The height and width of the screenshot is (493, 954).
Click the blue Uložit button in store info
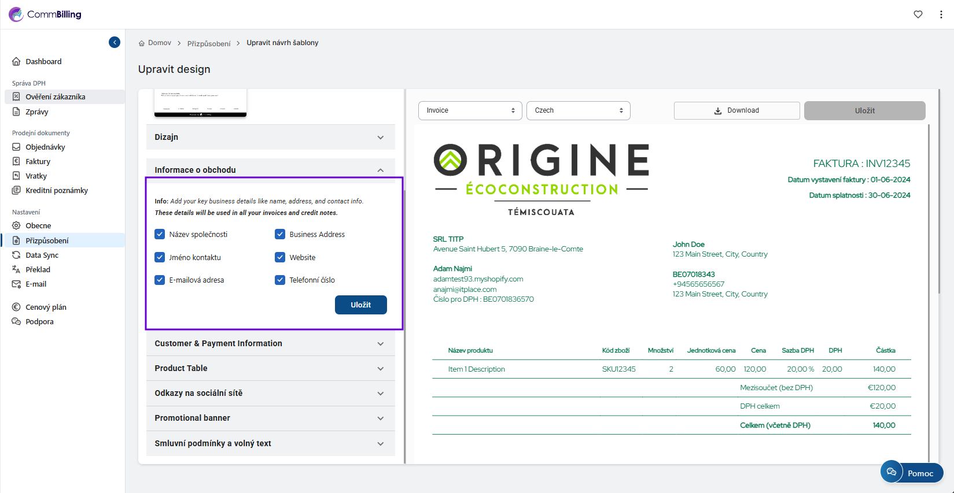point(360,305)
